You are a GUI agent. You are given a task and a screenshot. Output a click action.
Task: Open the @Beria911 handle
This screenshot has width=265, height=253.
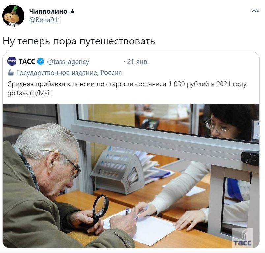point(45,20)
